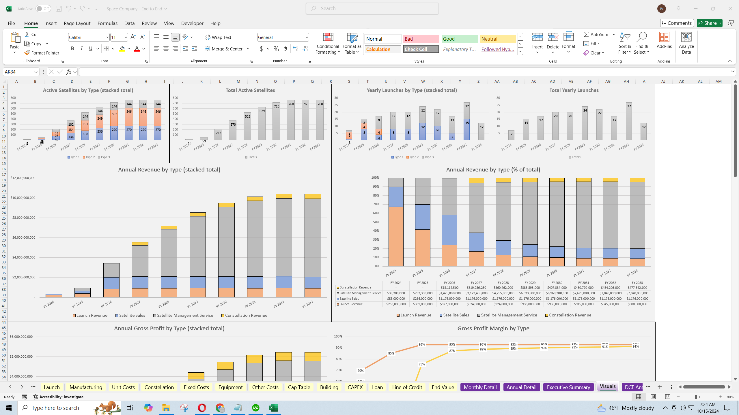Click Increase Font Size icon
The image size is (739, 415).
tap(133, 37)
